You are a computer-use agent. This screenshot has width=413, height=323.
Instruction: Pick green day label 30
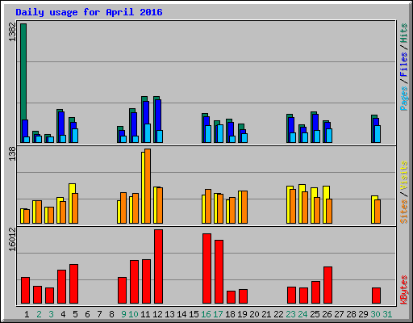[x=375, y=314]
